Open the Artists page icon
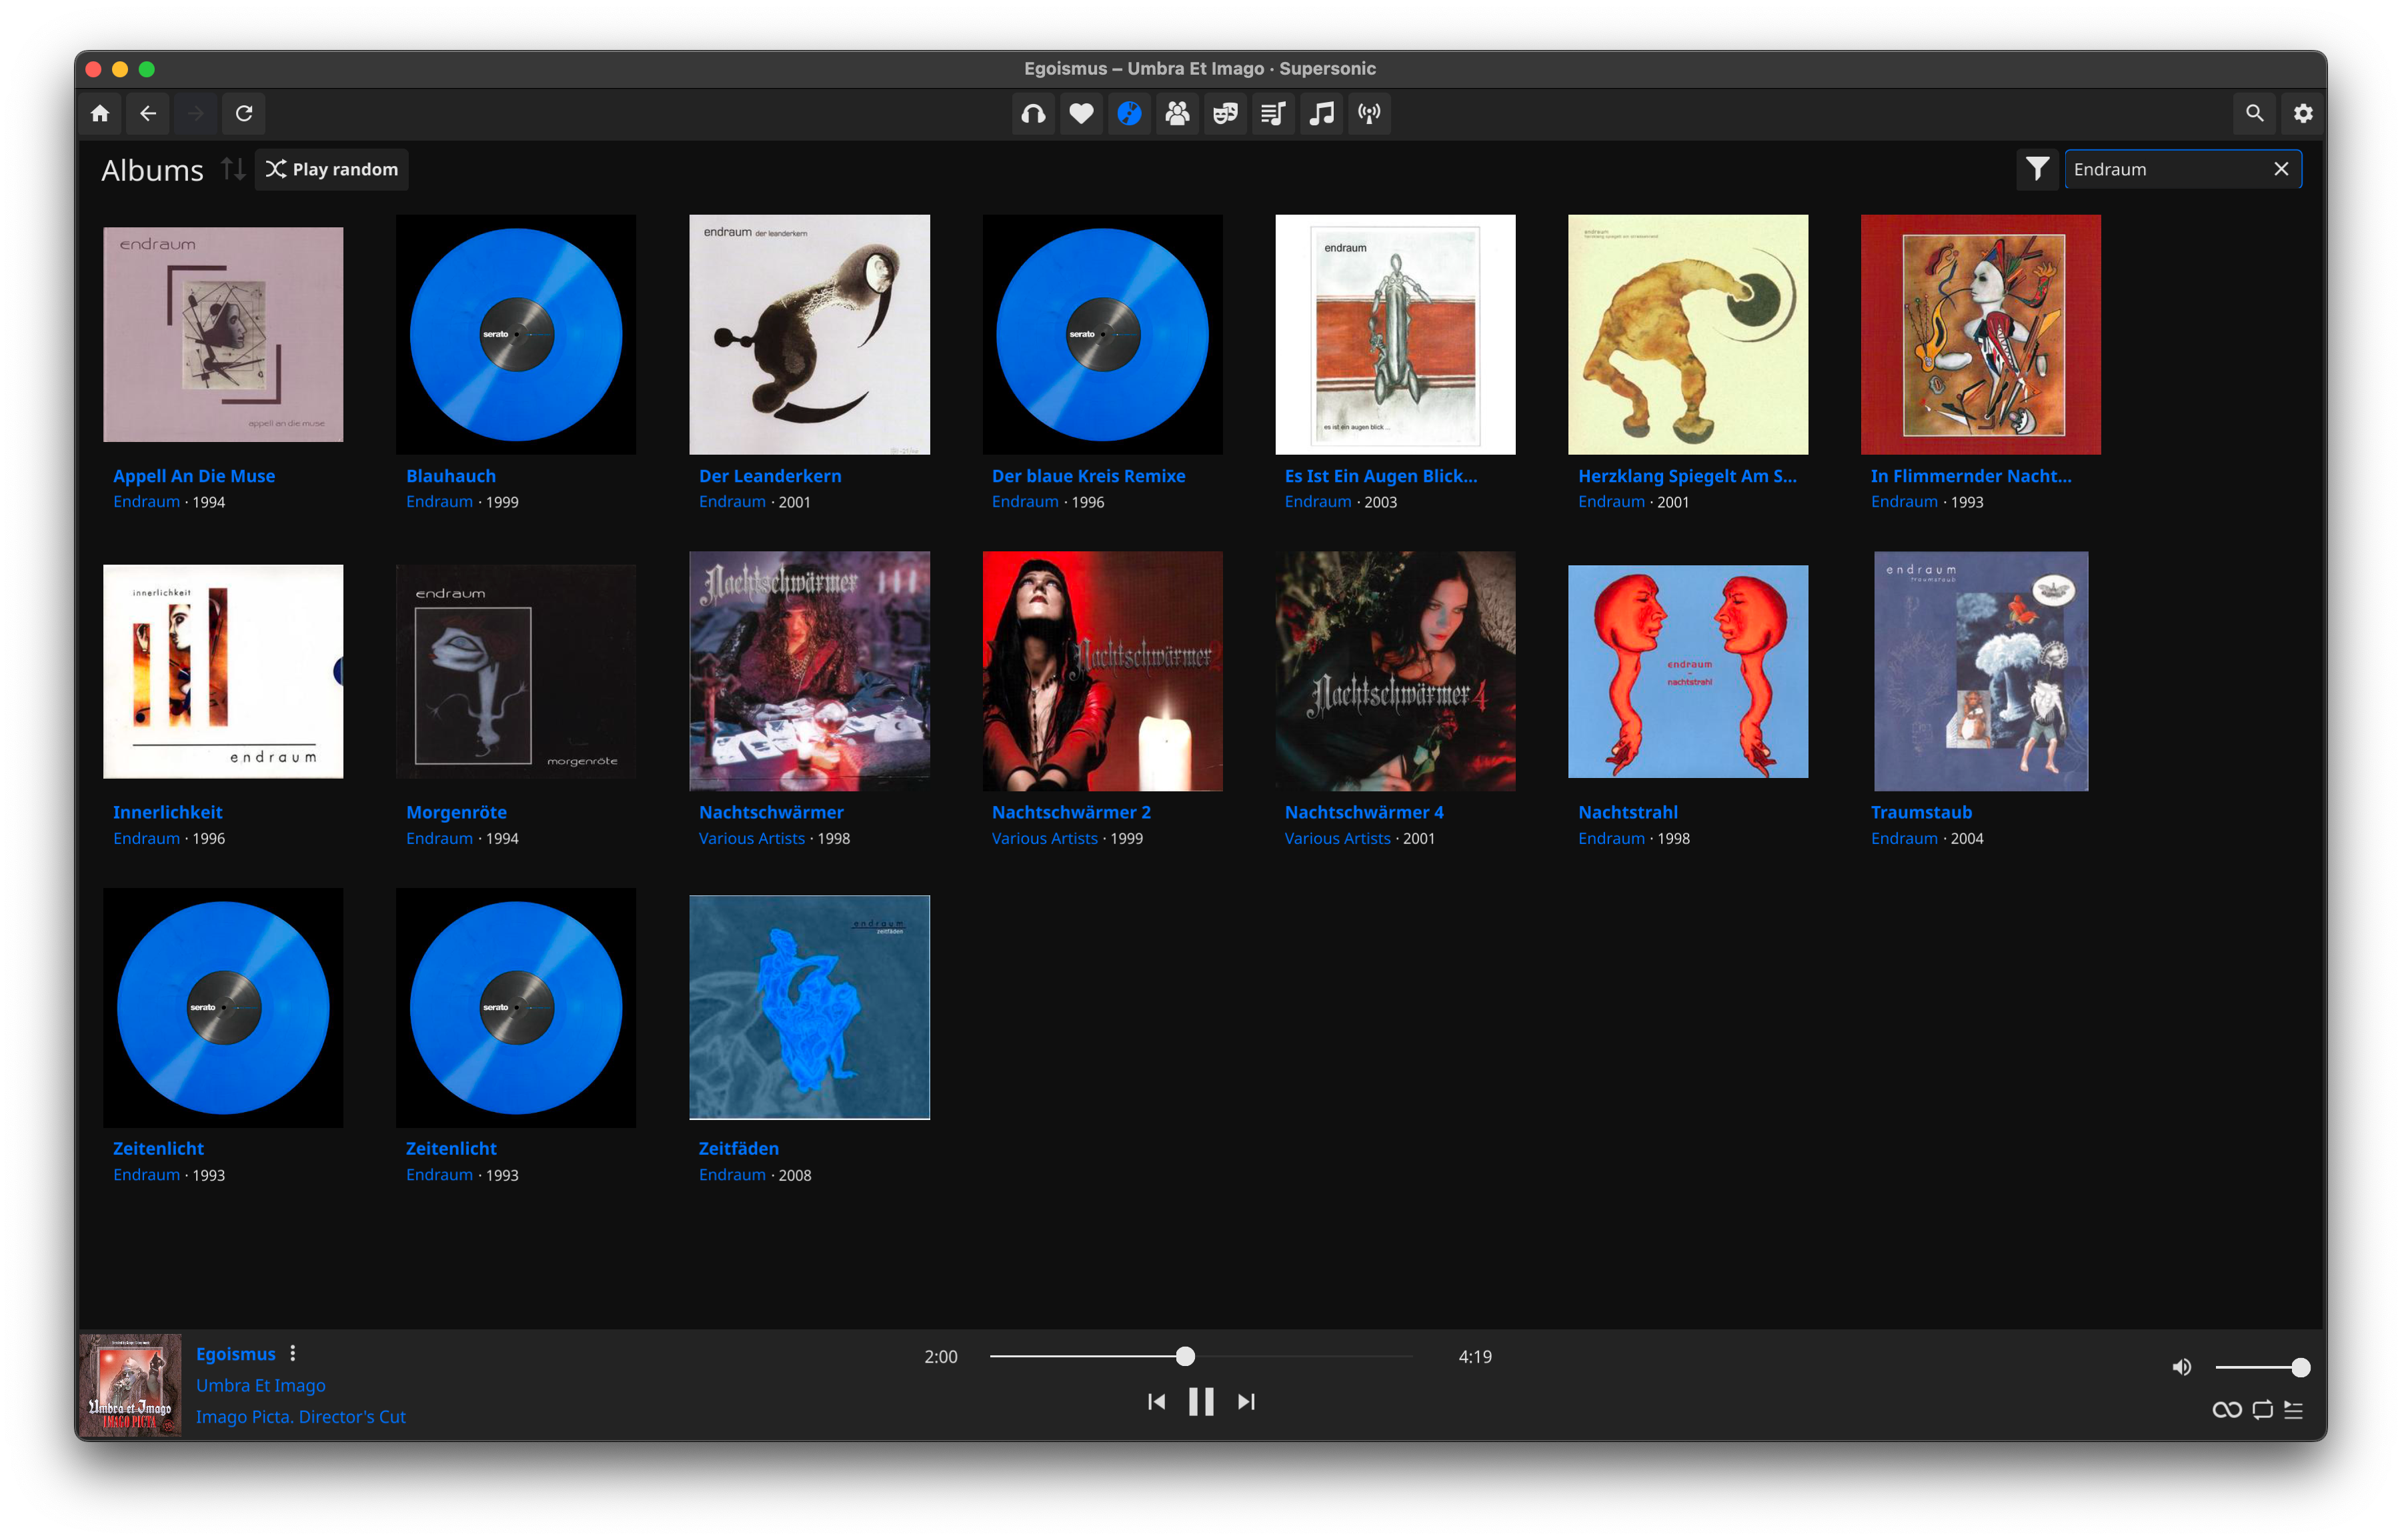 (x=1177, y=114)
